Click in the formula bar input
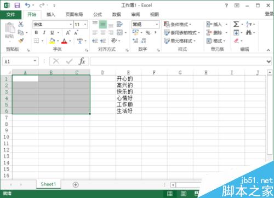The width and height of the screenshot is (274, 198). 178,61
